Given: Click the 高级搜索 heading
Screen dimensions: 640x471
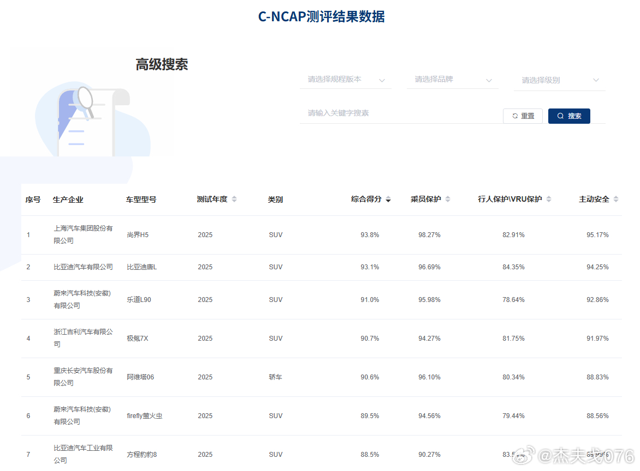Looking at the screenshot, I should pos(162,64).
